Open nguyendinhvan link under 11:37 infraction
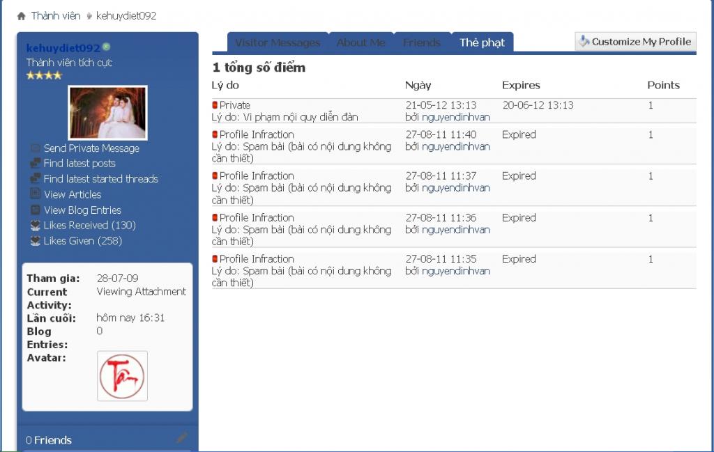The height and width of the screenshot is (452, 714). click(456, 188)
